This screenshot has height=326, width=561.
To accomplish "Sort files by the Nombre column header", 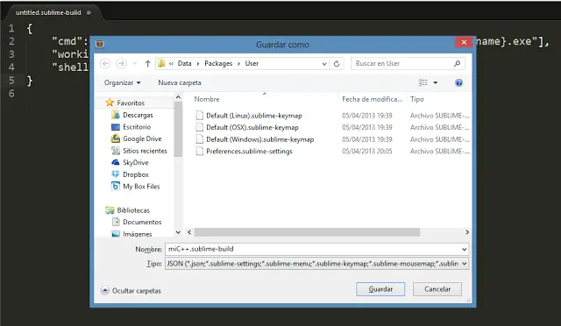I will [207, 99].
